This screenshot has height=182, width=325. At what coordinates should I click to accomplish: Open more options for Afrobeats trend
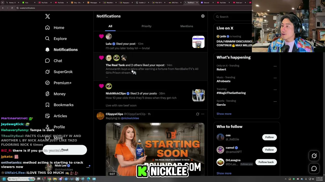275,78
